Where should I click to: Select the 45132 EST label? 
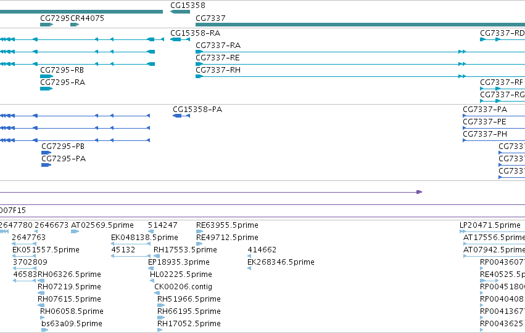click(123, 249)
